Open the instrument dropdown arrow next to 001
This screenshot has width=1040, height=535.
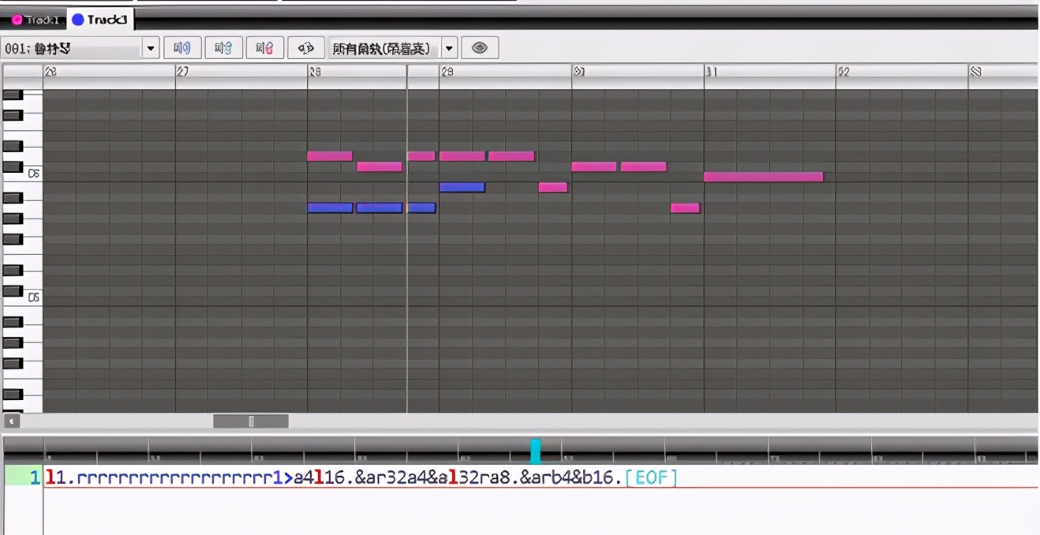(151, 49)
